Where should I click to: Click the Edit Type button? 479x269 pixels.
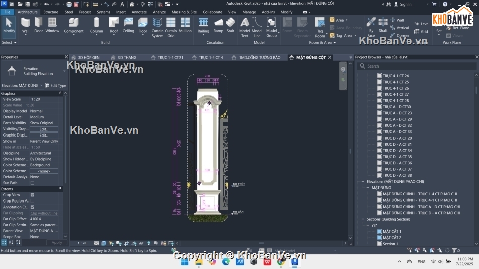click(55, 86)
